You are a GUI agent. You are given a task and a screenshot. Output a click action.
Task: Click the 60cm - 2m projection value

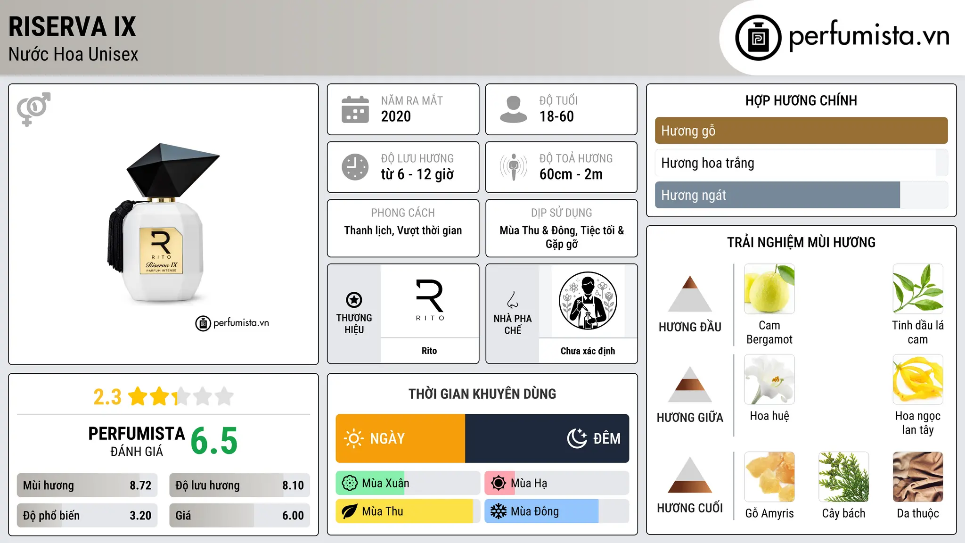(x=571, y=174)
